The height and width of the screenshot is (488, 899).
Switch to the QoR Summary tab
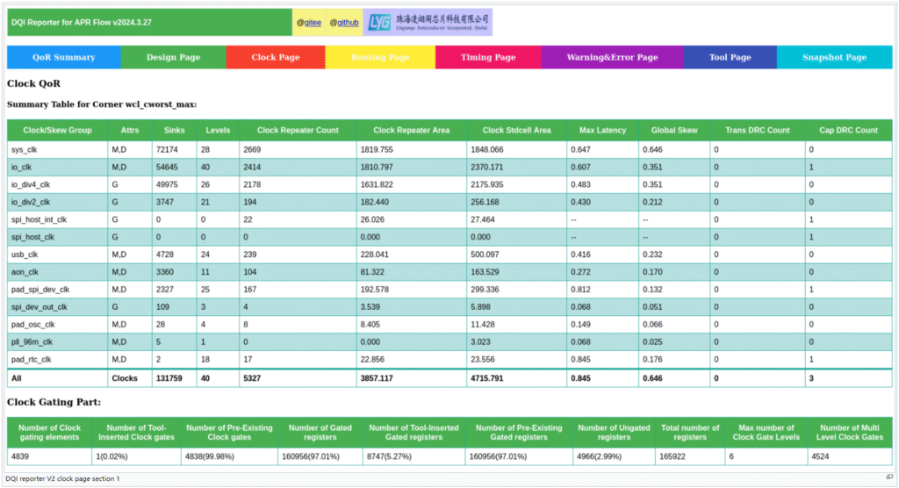(x=63, y=57)
